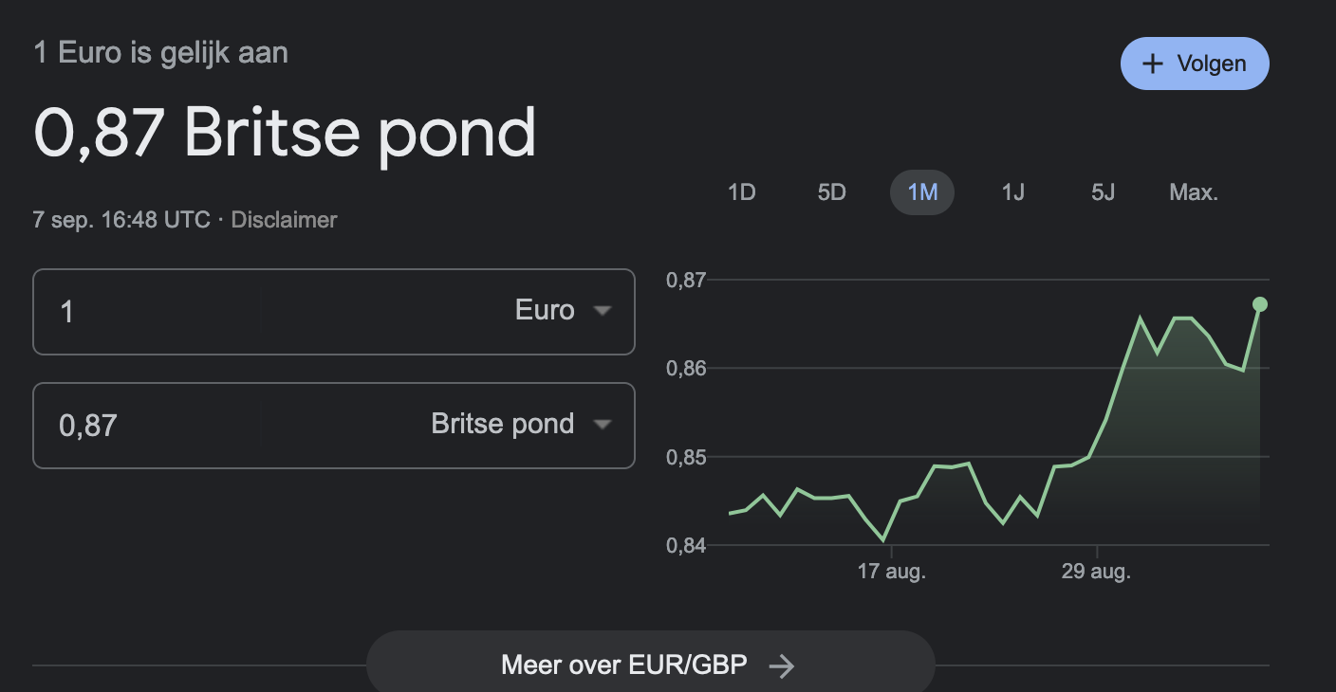The image size is (1336, 692).
Task: Choose the 1M chart period
Action: point(922,192)
